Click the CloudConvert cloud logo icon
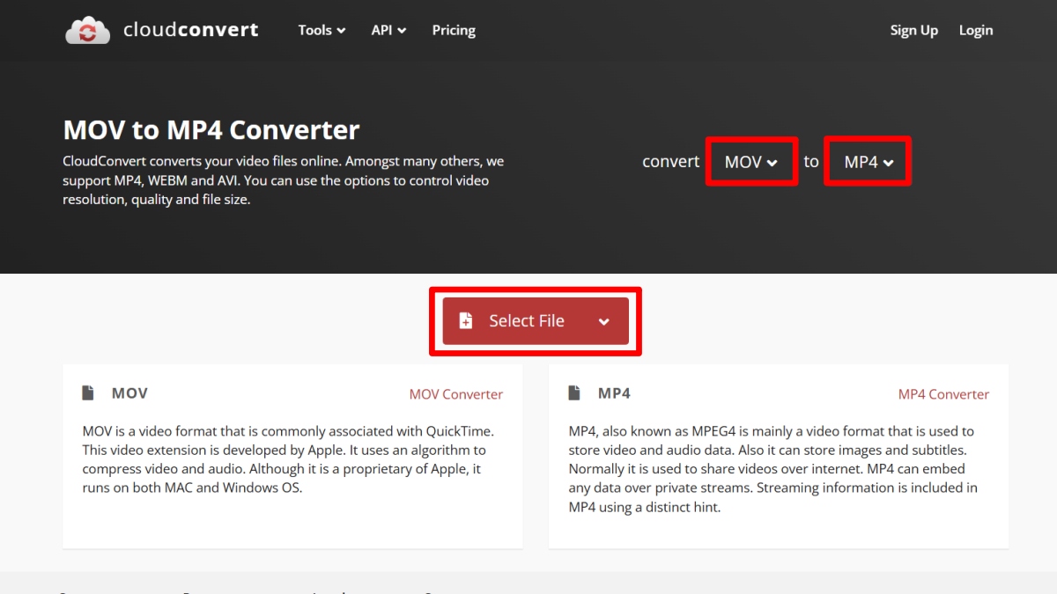 pyautogui.click(x=88, y=30)
